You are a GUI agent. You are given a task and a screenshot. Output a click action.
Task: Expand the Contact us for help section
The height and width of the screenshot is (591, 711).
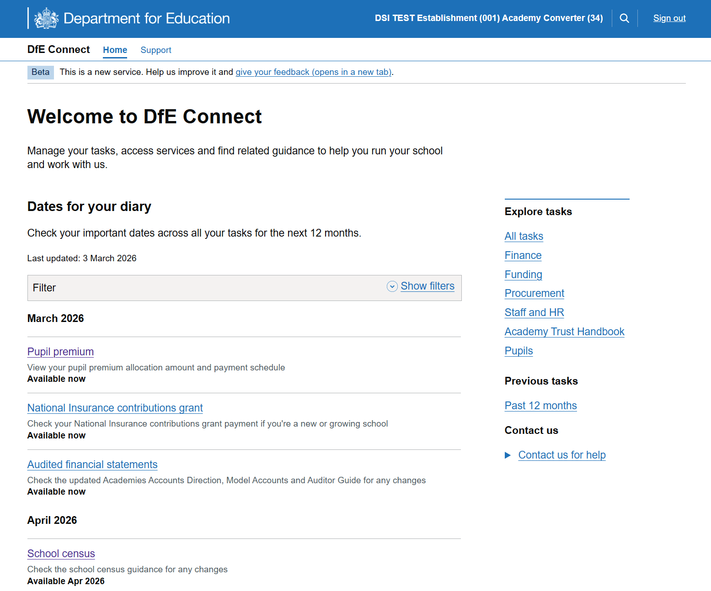pos(561,454)
